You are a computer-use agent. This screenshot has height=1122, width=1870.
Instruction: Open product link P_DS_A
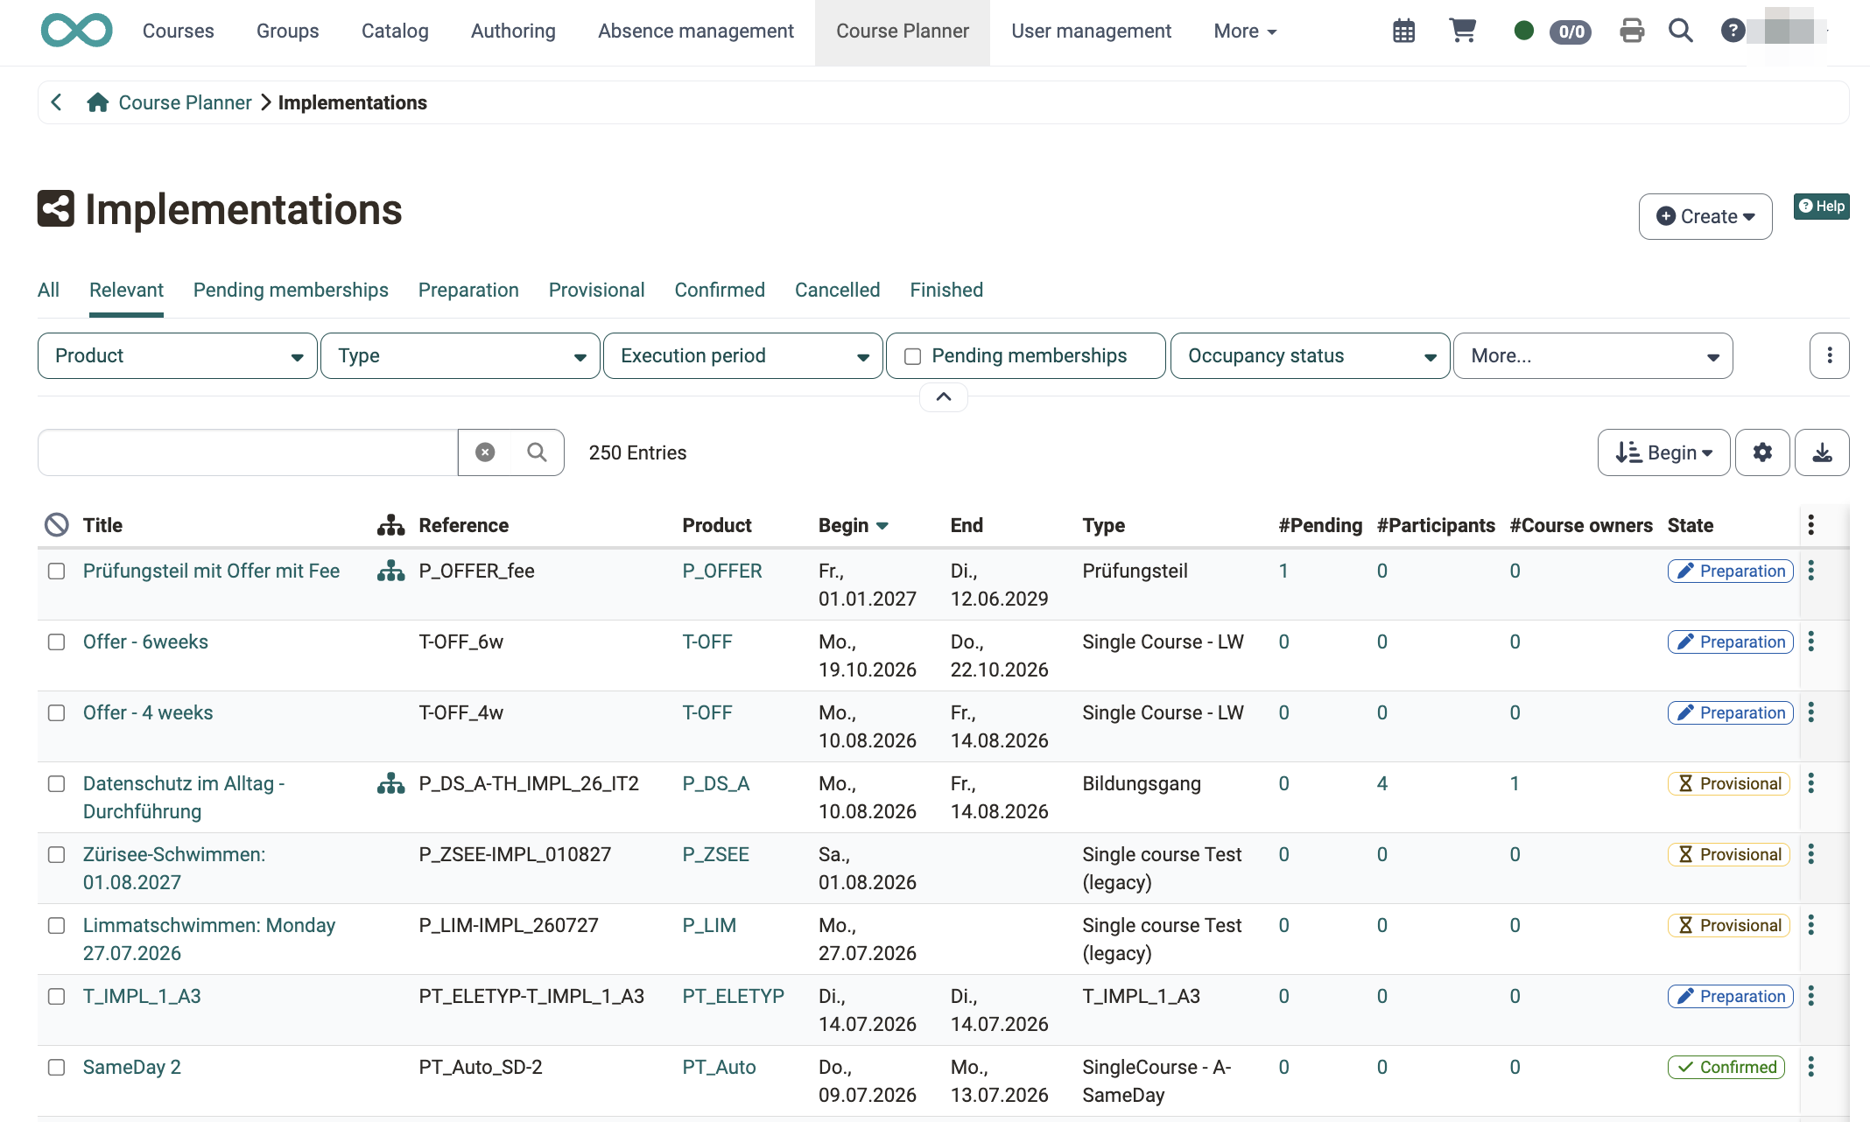(x=715, y=783)
